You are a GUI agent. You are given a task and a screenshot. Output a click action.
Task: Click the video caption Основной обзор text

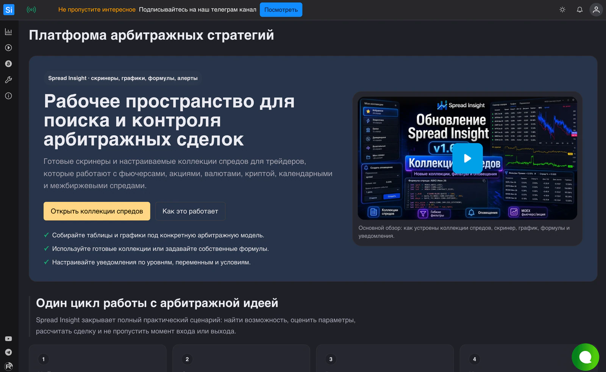tap(464, 232)
